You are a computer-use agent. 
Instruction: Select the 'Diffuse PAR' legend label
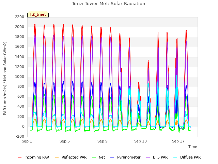coord(190,157)
